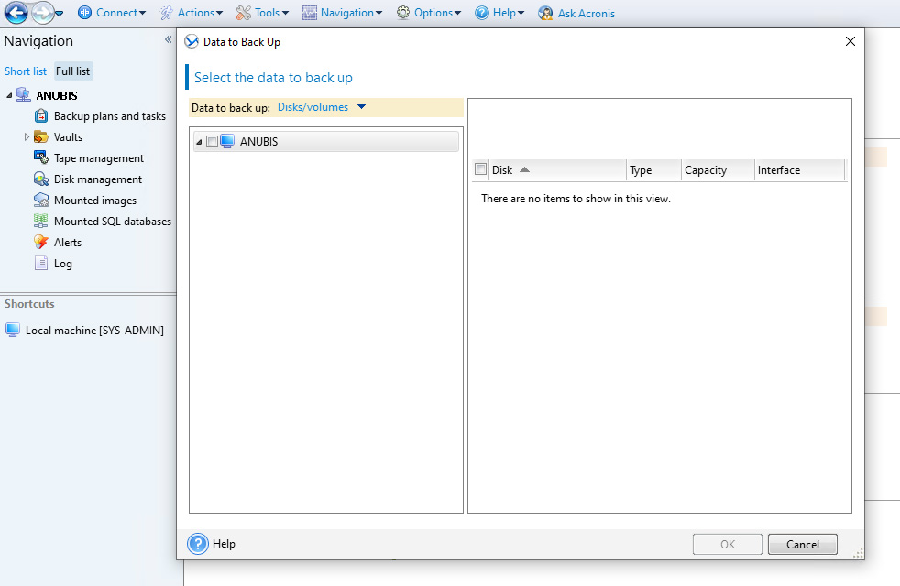900x586 pixels.
Task: Select ANUBIS machine in Navigation pane
Action: (57, 95)
